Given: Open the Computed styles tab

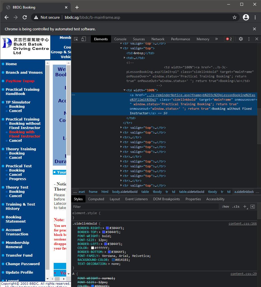Looking at the screenshot, I should click(x=96, y=199).
